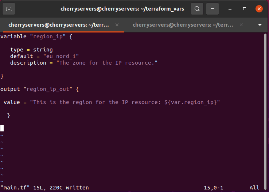The width and height of the screenshot is (269, 192).
Task: Open the terminal search magnifier icon
Action: pos(197,9)
